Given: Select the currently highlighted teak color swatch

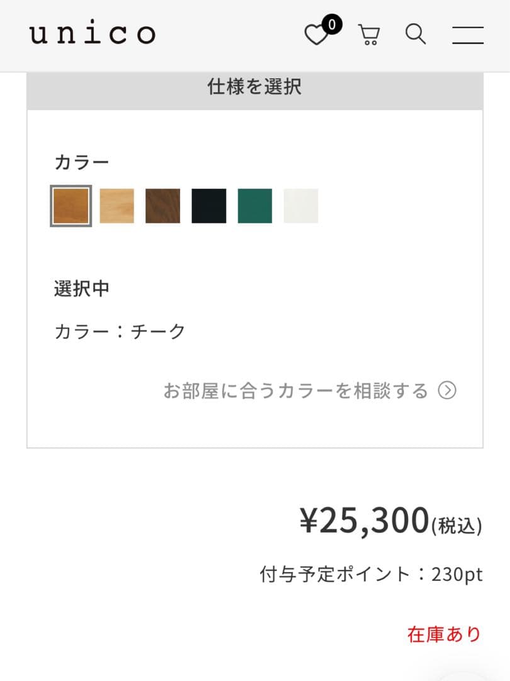Looking at the screenshot, I should (71, 206).
